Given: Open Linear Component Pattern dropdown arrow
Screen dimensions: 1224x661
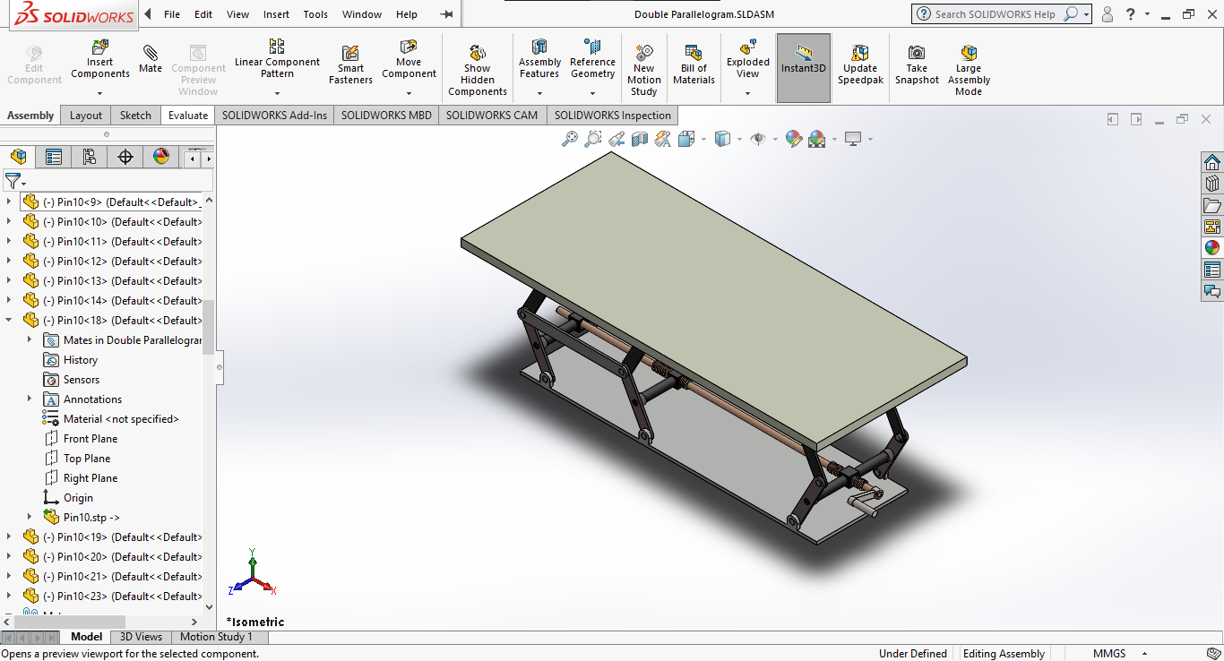Looking at the screenshot, I should click(277, 93).
